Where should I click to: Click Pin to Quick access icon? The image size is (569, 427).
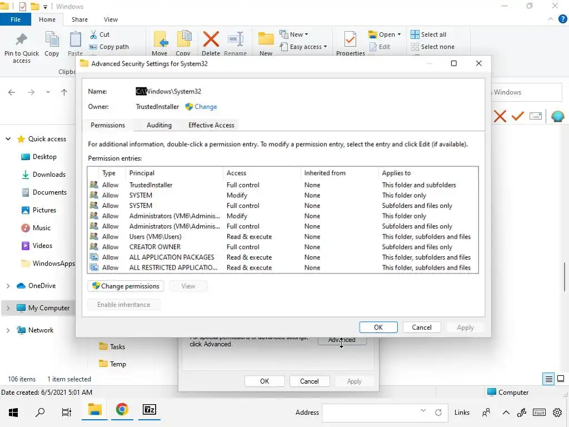pos(22,40)
